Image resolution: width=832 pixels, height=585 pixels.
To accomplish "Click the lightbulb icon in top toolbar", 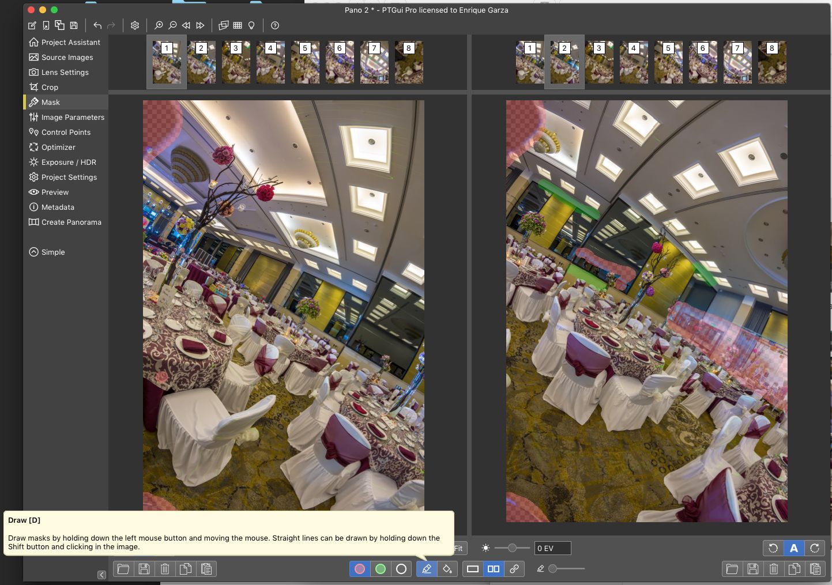I will (251, 25).
